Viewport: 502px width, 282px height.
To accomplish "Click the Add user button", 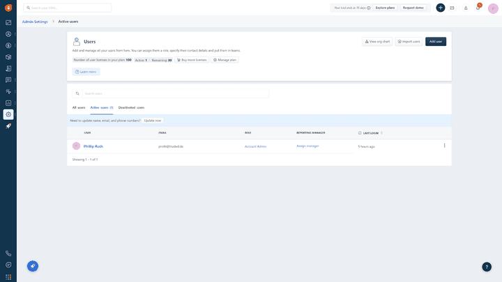I will click(436, 42).
